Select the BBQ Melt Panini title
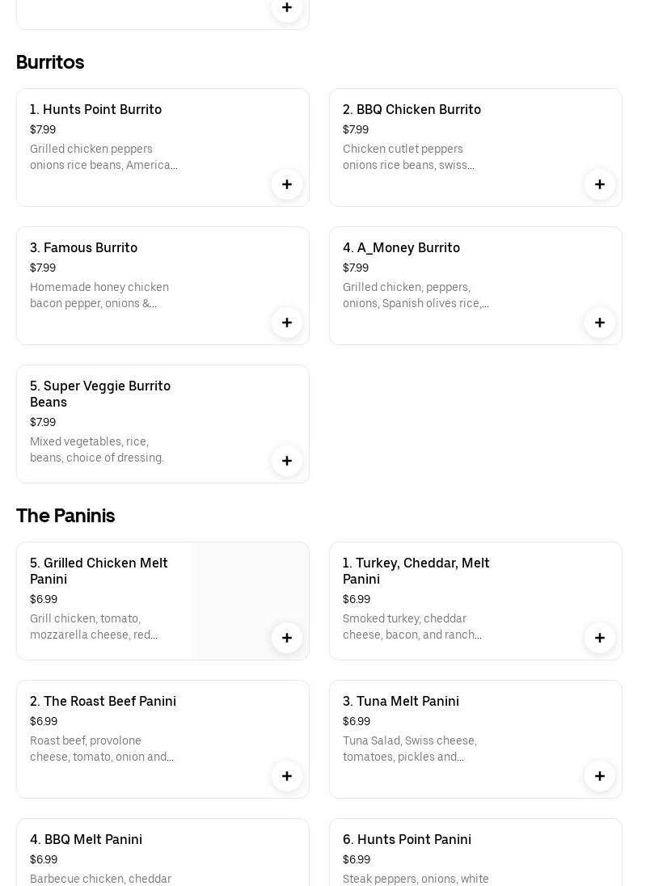650x886 pixels. click(86, 839)
